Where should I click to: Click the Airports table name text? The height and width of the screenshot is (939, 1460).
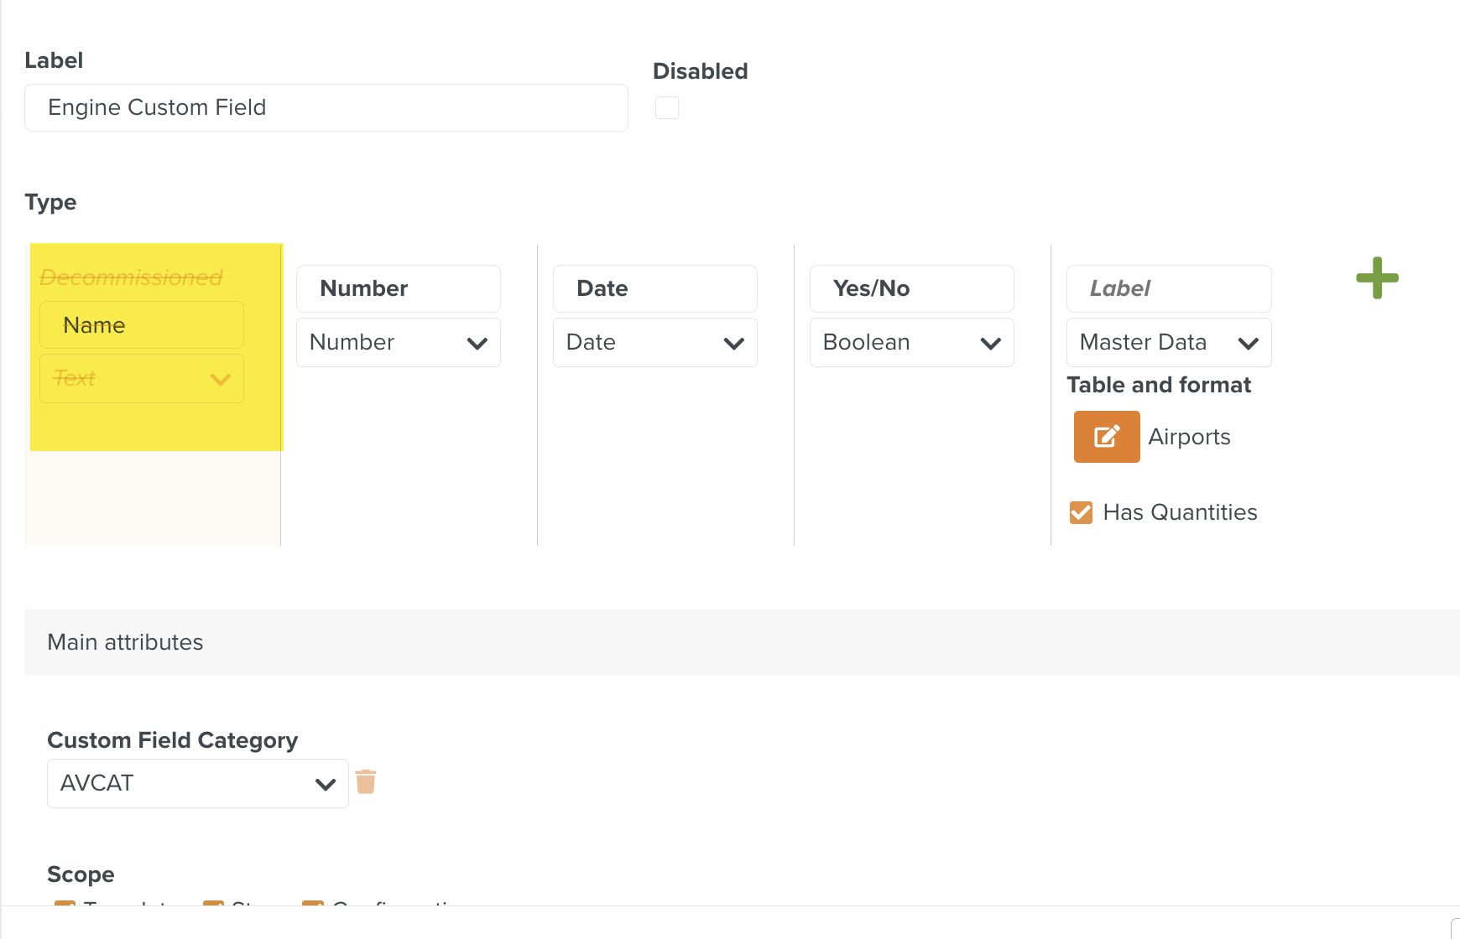tap(1189, 437)
